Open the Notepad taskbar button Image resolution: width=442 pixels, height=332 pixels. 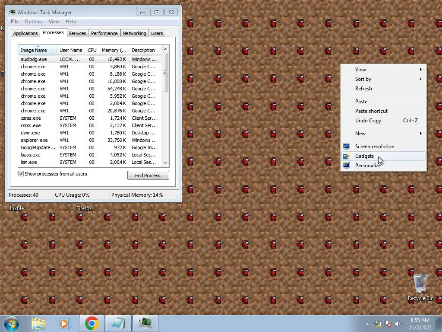click(119, 323)
